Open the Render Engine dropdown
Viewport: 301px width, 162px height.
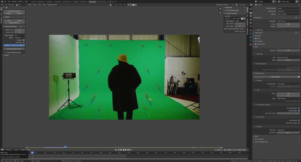[x=288, y=8]
